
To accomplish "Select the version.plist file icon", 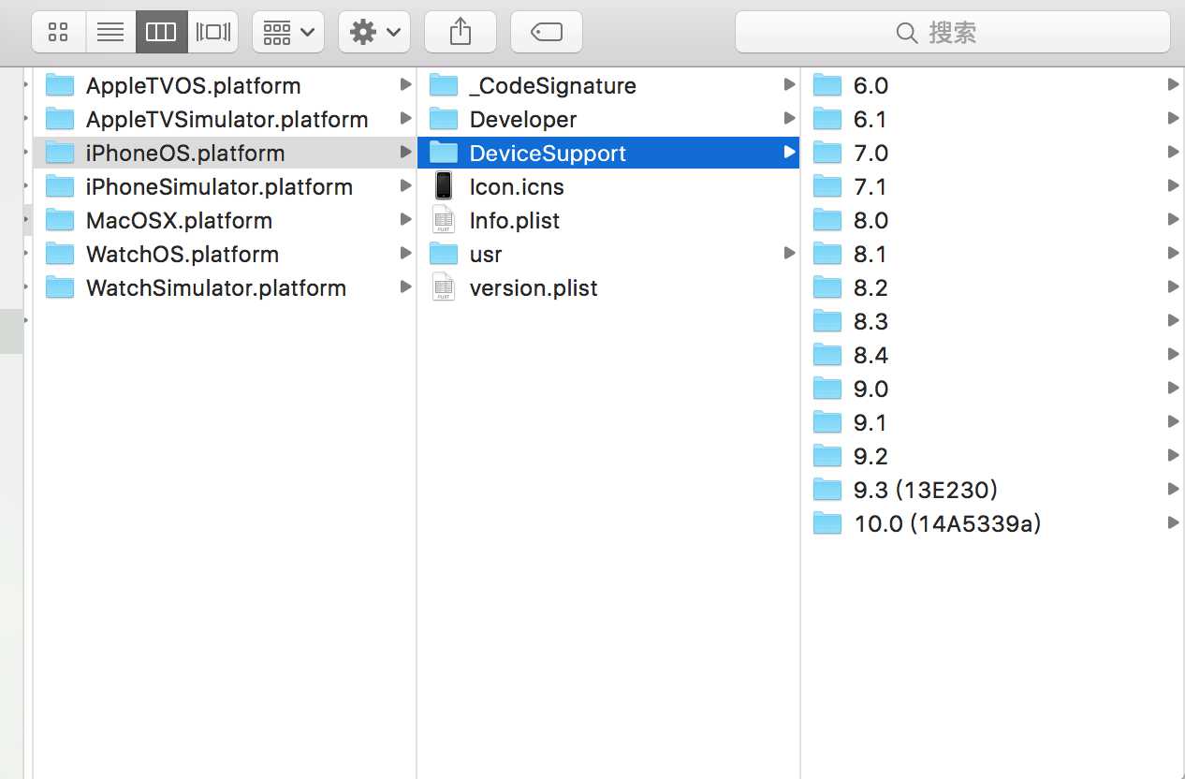I will pyautogui.click(x=444, y=287).
